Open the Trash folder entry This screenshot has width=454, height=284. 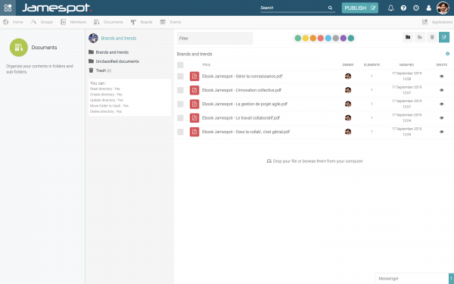coord(100,70)
